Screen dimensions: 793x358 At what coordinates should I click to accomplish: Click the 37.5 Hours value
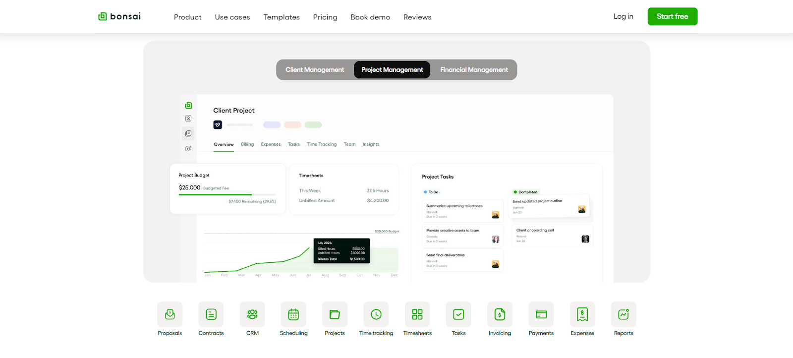(378, 191)
